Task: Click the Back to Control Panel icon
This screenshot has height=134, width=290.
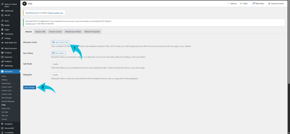Action: tap(2, 4)
